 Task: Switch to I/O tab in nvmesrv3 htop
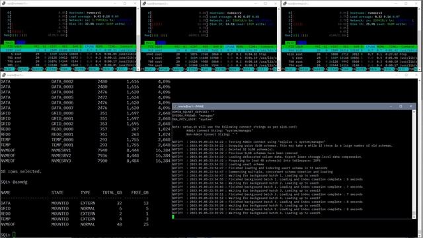click(x=302, y=42)
